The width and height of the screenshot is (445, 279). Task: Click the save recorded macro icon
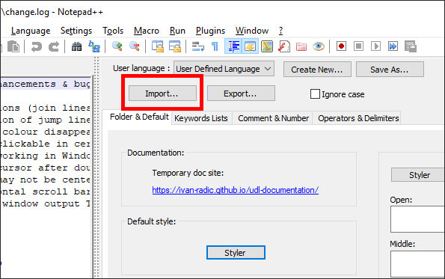(411, 46)
